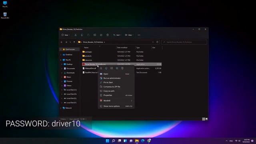Click the Rename icon in Explorer toolbar
Viewport: 256px width, 144px height.
pyautogui.click(x=95, y=35)
